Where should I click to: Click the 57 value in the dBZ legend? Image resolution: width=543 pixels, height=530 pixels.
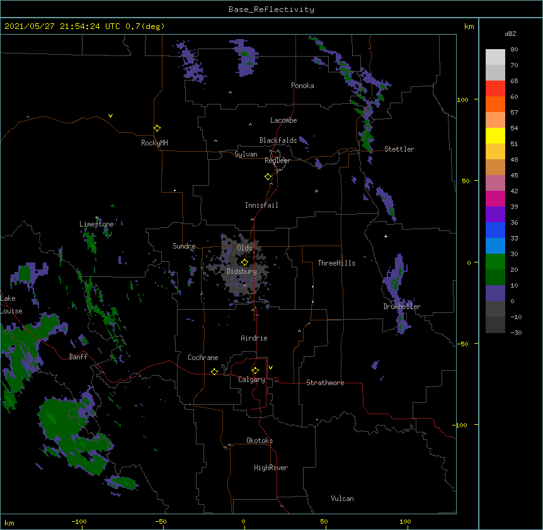click(x=514, y=113)
